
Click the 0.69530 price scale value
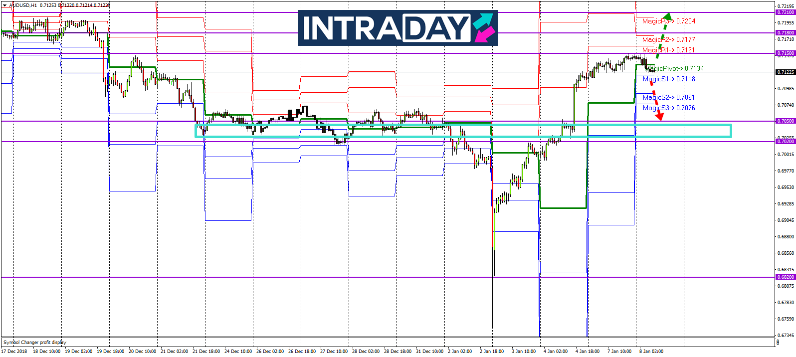tap(786, 187)
